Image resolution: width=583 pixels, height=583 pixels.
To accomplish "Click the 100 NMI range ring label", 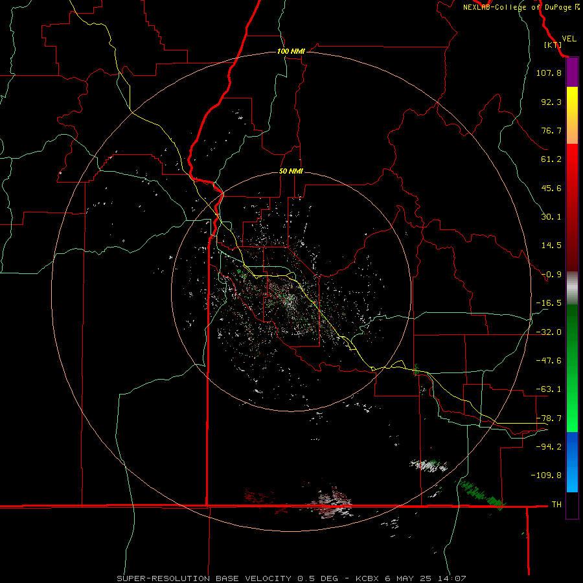I will pos(291,51).
